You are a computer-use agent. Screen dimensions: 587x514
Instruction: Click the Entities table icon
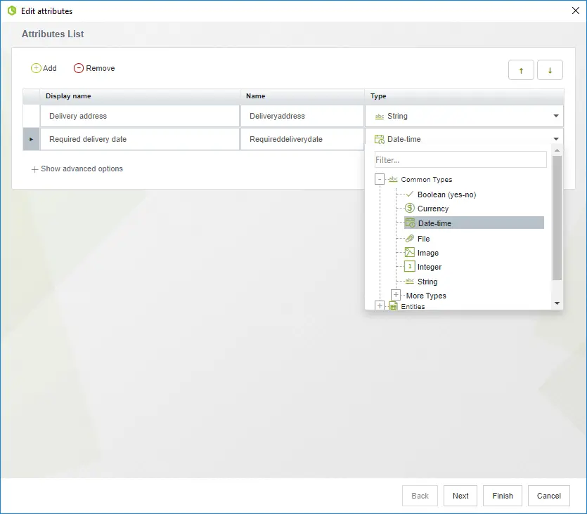click(x=393, y=305)
